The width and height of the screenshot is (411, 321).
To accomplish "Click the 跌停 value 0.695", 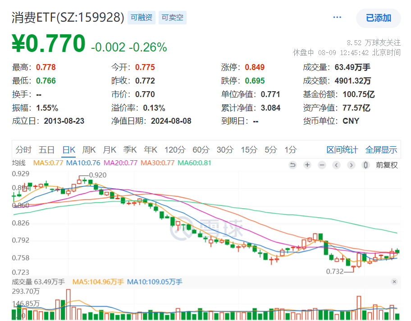I will coord(255,81).
